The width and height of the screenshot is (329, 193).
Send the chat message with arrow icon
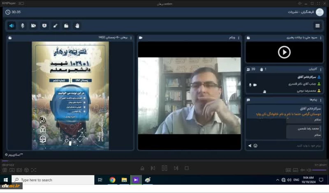tap(250, 146)
